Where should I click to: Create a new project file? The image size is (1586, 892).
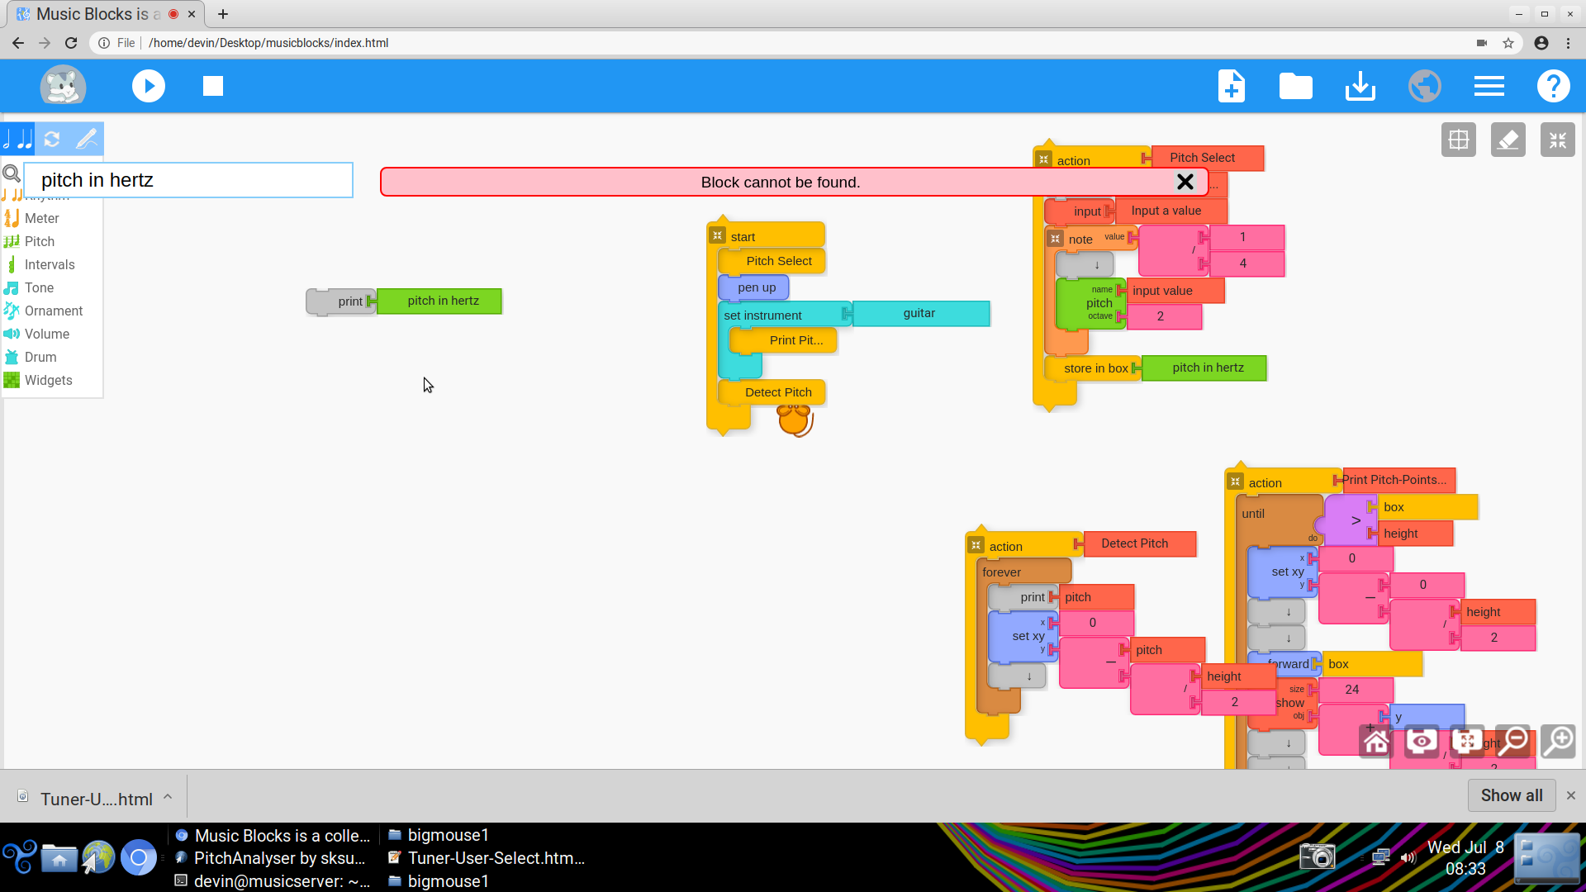pyautogui.click(x=1231, y=86)
